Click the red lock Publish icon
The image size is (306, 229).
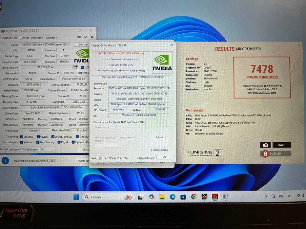[x=265, y=154]
